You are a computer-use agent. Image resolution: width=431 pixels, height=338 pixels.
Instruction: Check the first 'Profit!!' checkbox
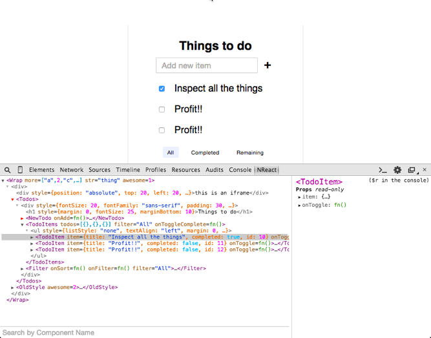pyautogui.click(x=162, y=109)
